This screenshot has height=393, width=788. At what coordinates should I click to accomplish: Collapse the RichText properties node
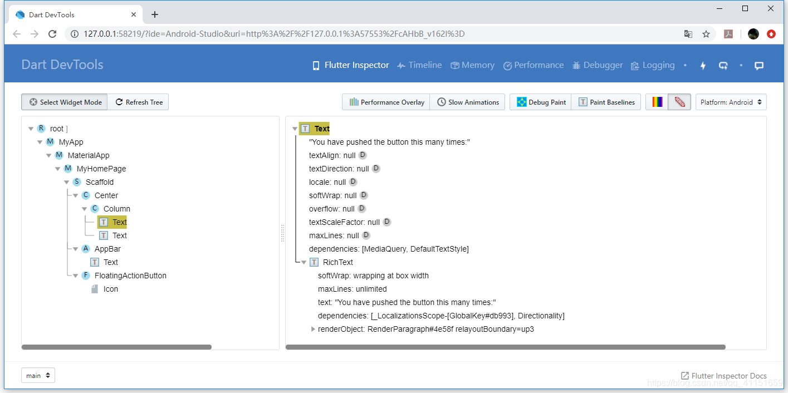coord(304,262)
